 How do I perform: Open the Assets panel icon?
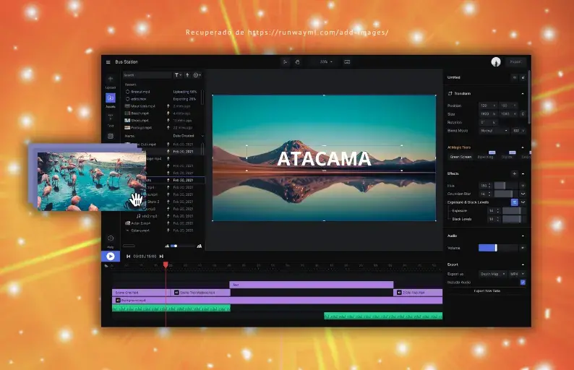(111, 98)
